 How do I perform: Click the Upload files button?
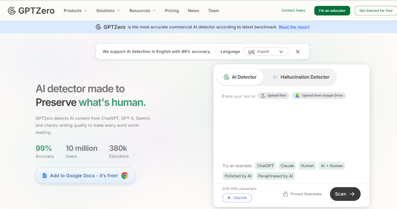click(x=274, y=96)
